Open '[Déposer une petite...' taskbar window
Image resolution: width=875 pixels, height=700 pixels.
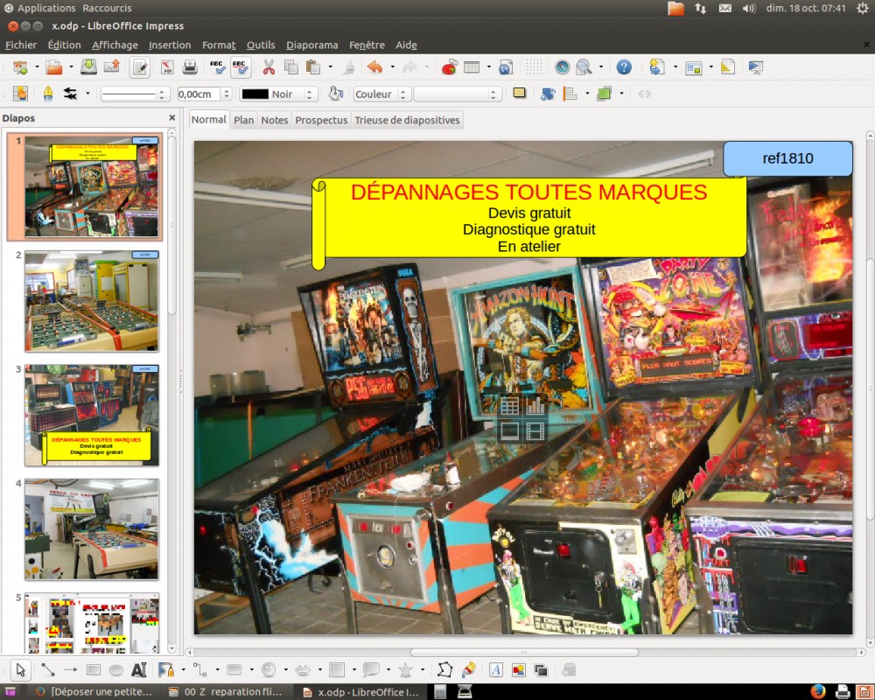94,691
